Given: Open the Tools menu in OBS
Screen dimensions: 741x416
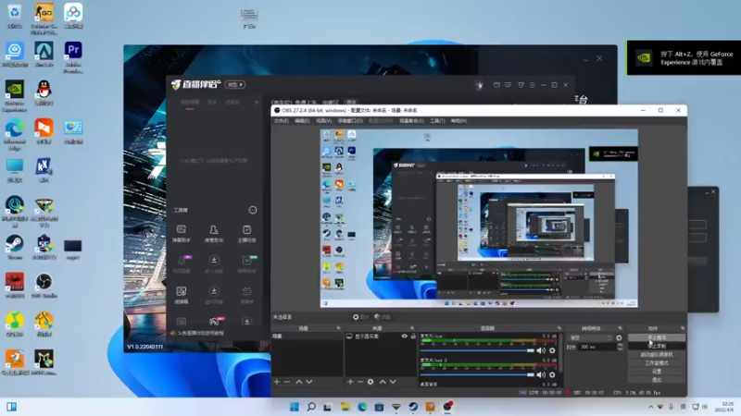Looking at the screenshot, I should (x=437, y=121).
